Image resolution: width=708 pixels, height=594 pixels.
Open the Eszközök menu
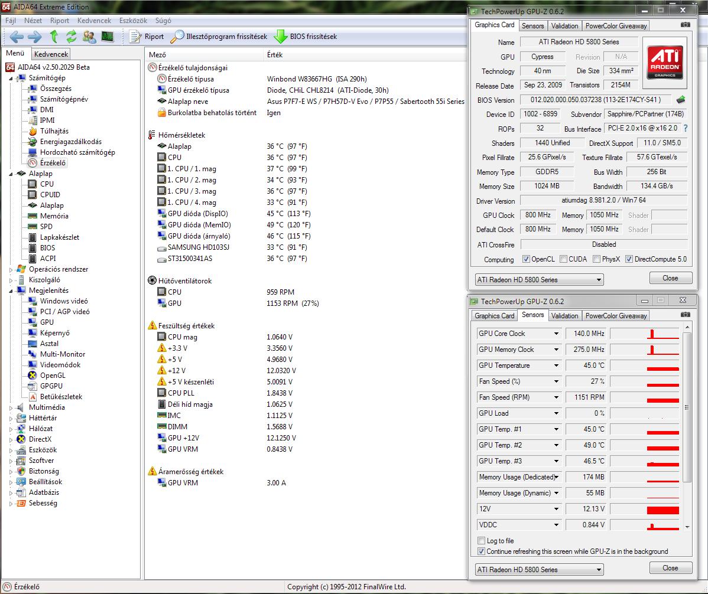[133, 21]
